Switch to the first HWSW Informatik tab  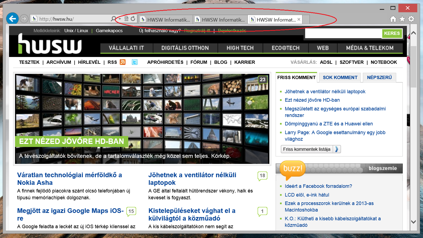click(x=165, y=19)
